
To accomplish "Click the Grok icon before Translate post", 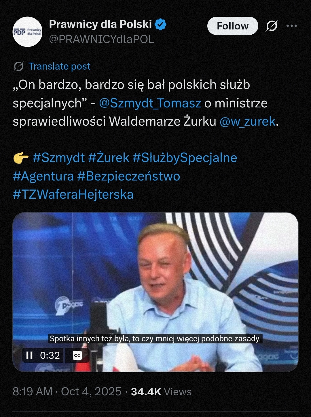I will point(19,66).
